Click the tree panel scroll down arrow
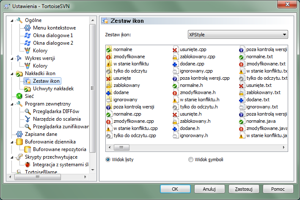Image resolution: width=300 pixels, height=200 pixels. point(93,170)
